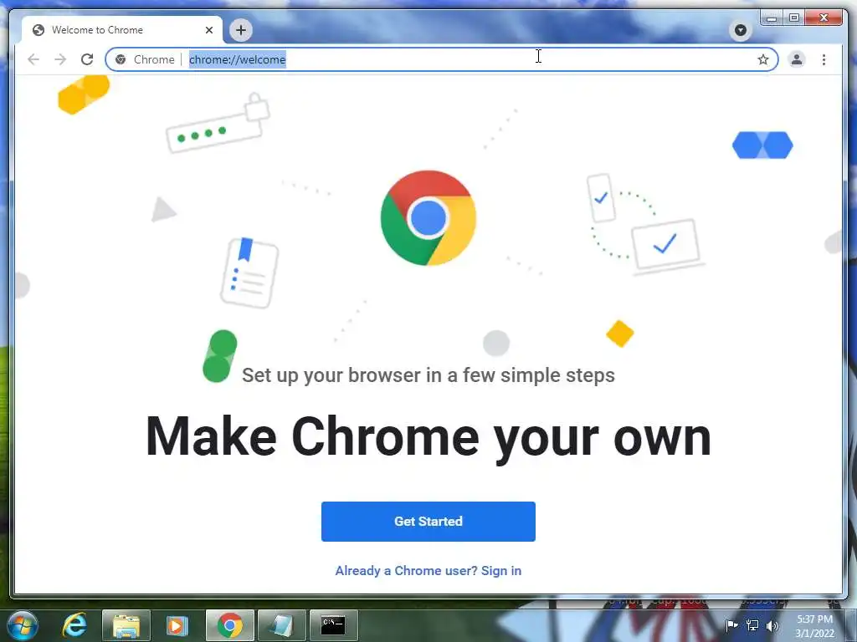Open the Chrome three-dot menu
This screenshot has width=857, height=642.
coord(824,59)
